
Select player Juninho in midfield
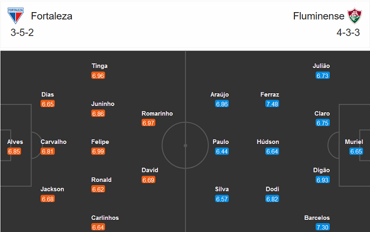103,104
